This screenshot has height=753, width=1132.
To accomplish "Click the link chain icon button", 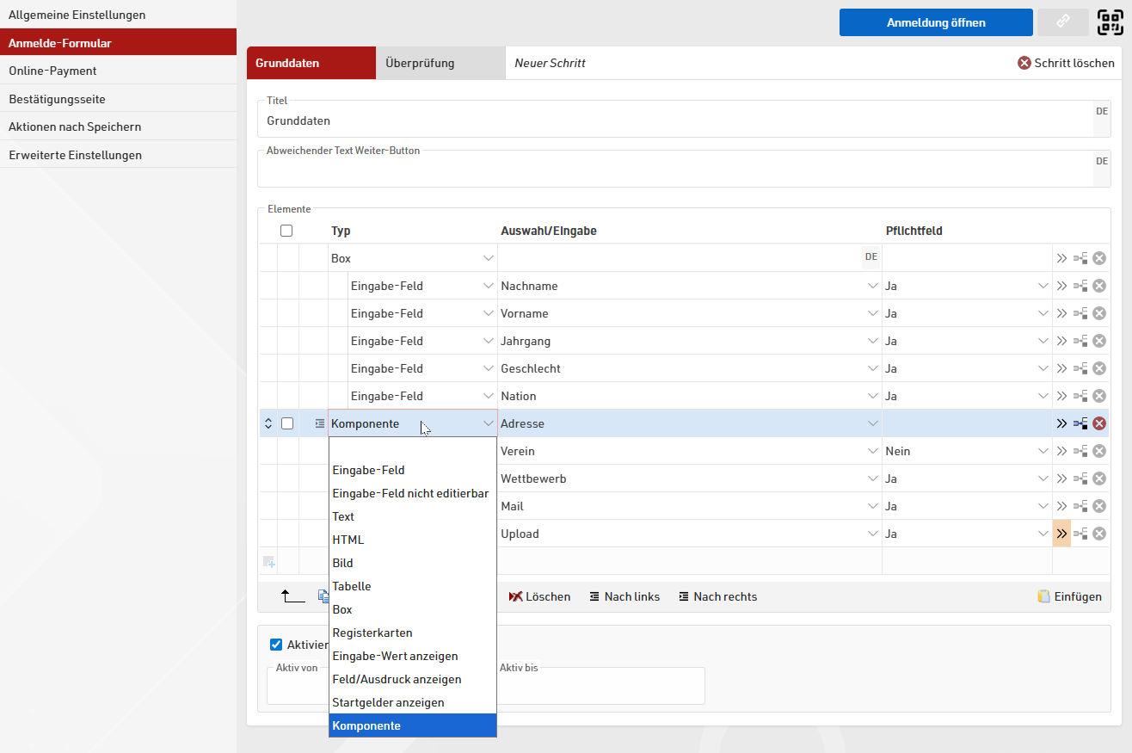I will point(1063,22).
